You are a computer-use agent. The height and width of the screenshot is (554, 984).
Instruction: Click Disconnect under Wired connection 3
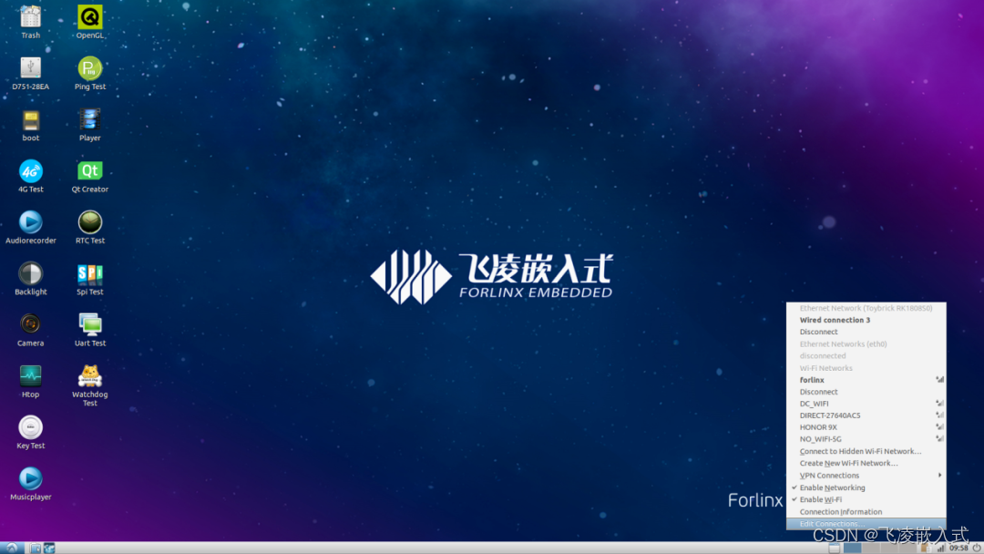click(866, 332)
